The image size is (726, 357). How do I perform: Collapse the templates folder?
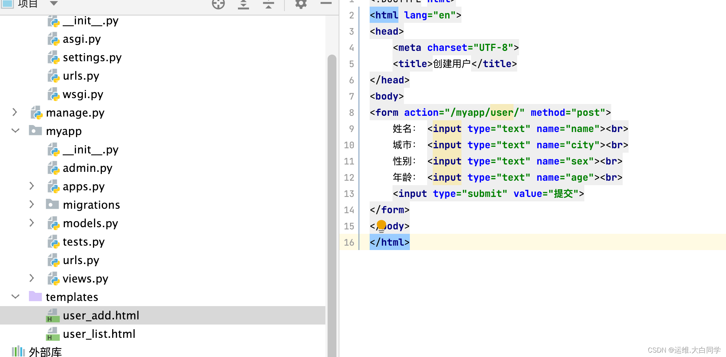[15, 297]
